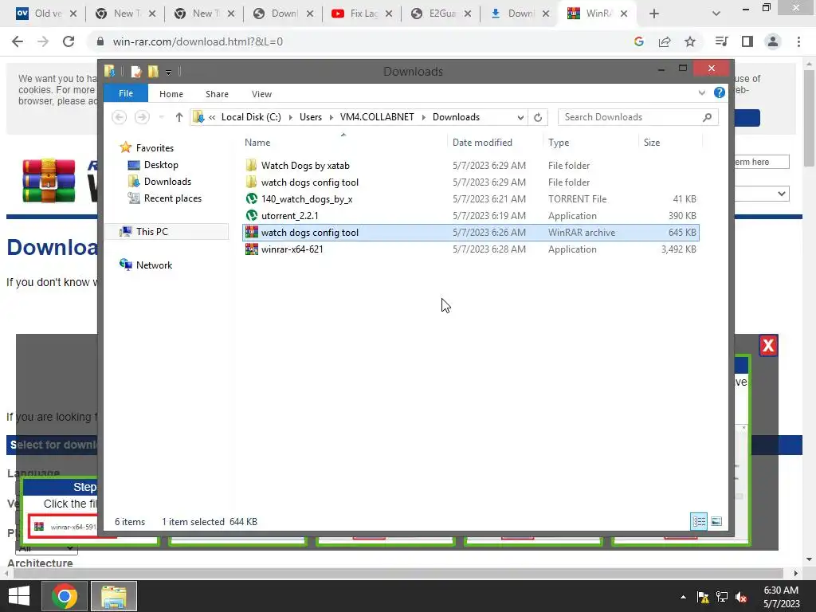Switch to details view in status bar
Image resolution: width=816 pixels, height=612 pixels.
tap(699, 521)
